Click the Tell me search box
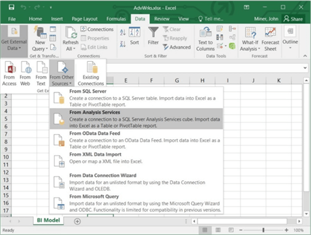 (211, 19)
